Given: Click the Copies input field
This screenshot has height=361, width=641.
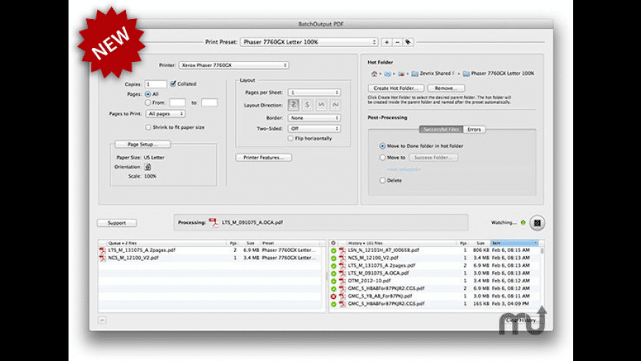Looking at the screenshot, I should point(155,85).
